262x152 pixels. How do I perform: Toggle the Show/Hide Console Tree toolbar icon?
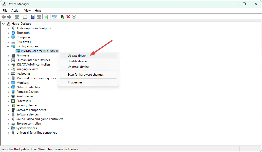[x=17, y=17]
